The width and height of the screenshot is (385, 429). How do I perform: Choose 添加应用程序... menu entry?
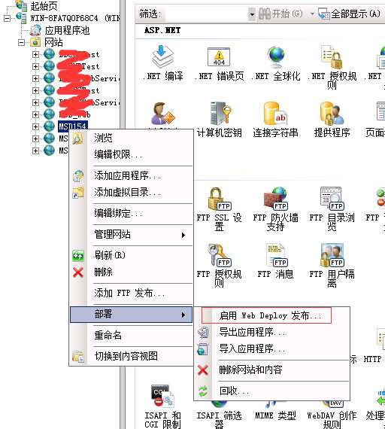pos(132,175)
